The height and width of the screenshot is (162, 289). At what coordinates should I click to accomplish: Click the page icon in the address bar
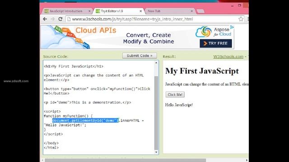[69, 19]
